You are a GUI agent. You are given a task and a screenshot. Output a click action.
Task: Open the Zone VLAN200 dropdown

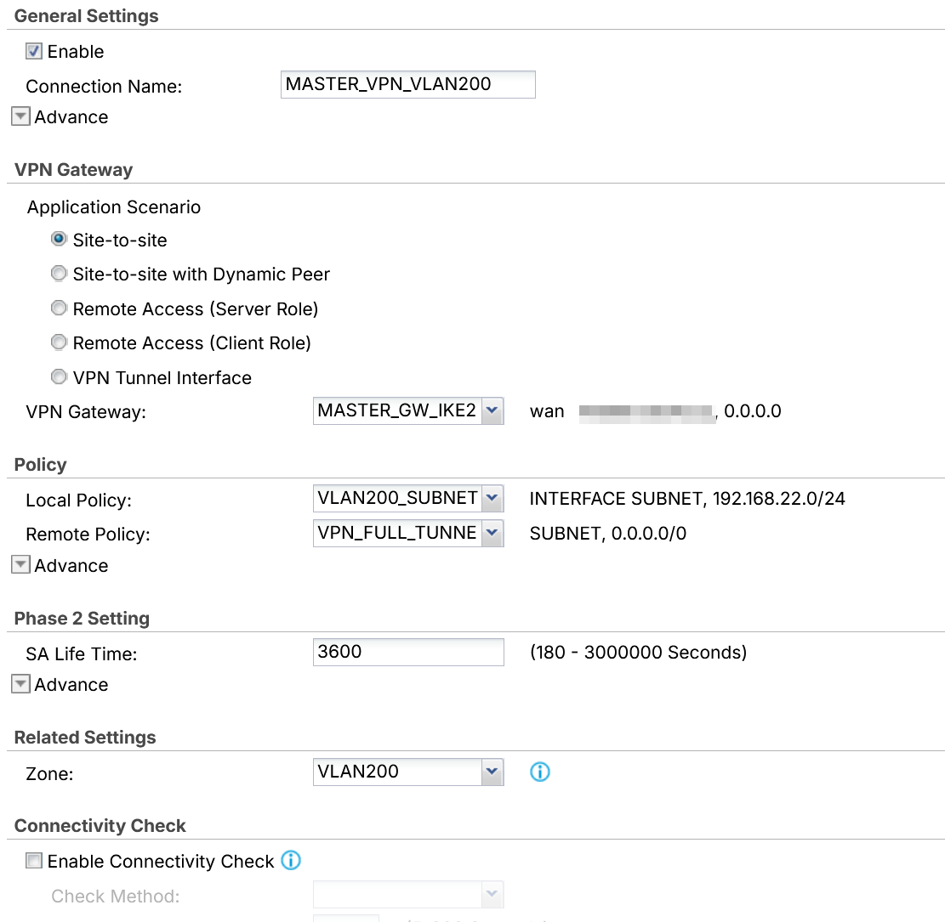coord(408,772)
